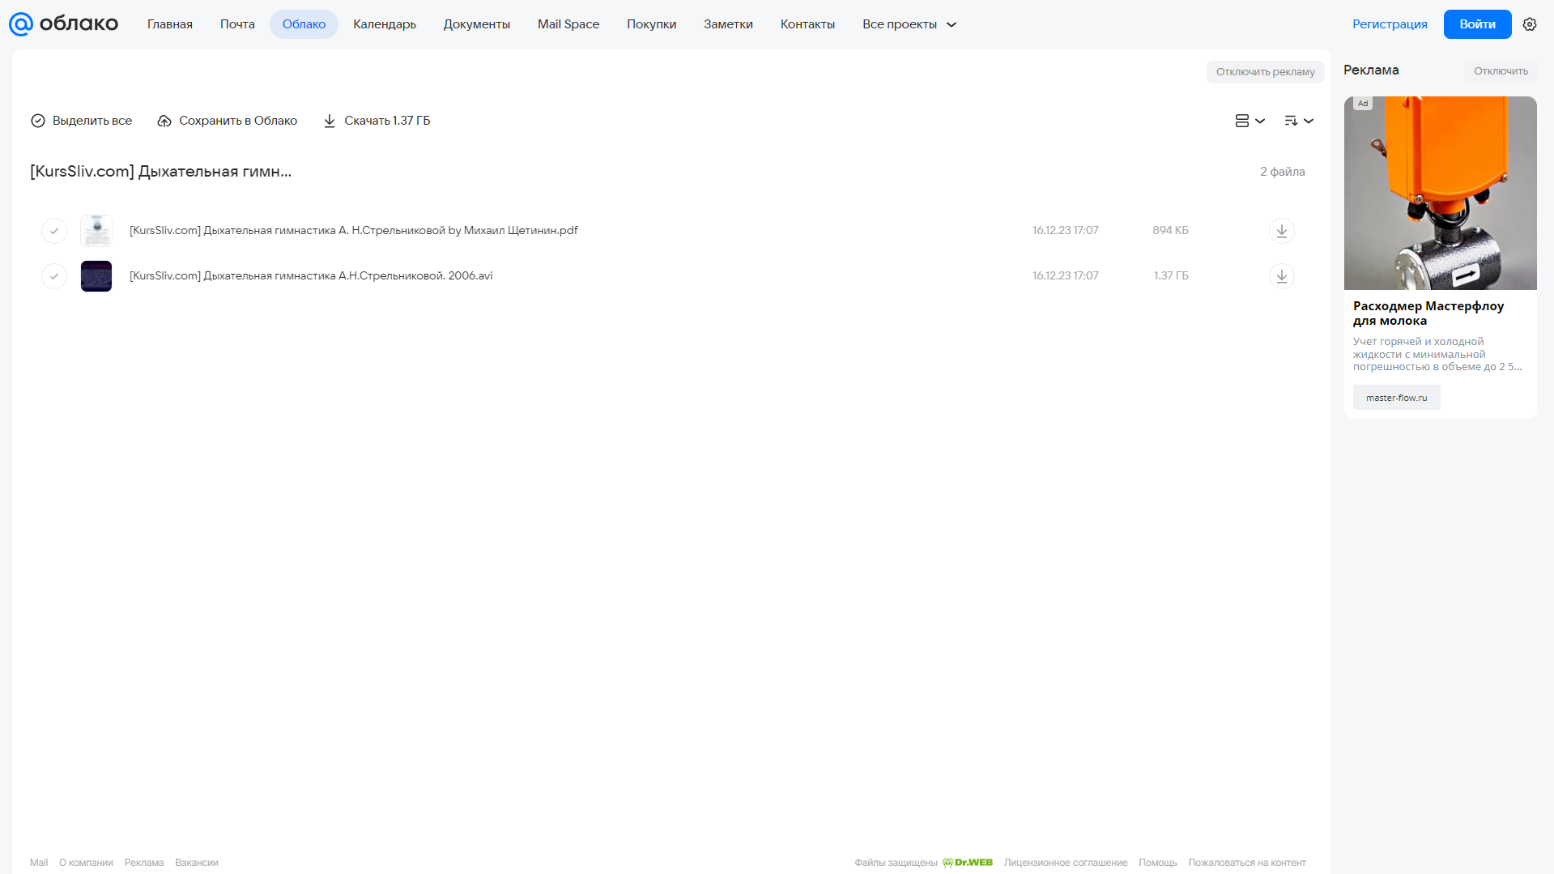The width and height of the screenshot is (1554, 874).
Task: Expand the view mode dropdown
Action: point(1250,121)
